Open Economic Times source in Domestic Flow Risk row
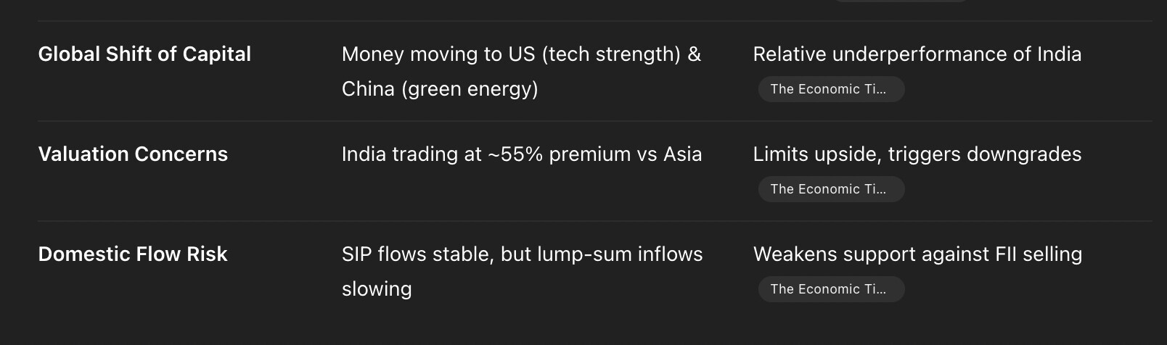The width and height of the screenshot is (1167, 345). click(x=831, y=289)
